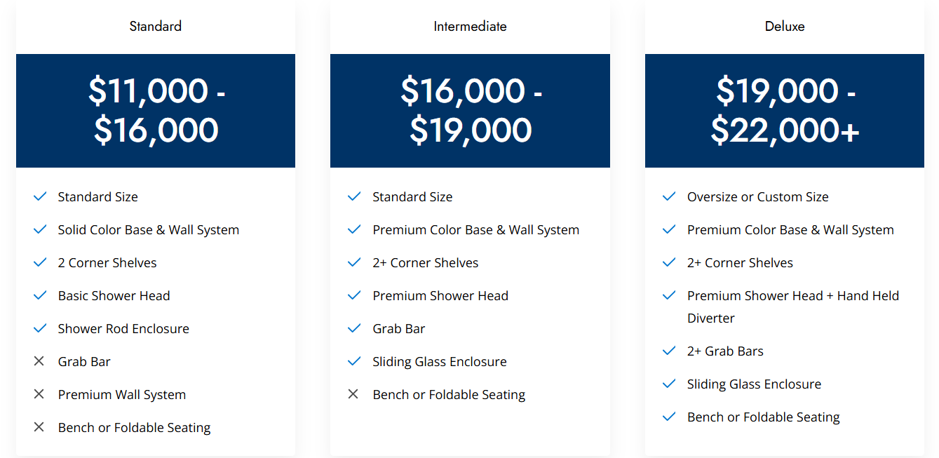Screen dimensions: 939x458
Task: Click the $16,000 - $19,000 price banner
Action: (470, 111)
